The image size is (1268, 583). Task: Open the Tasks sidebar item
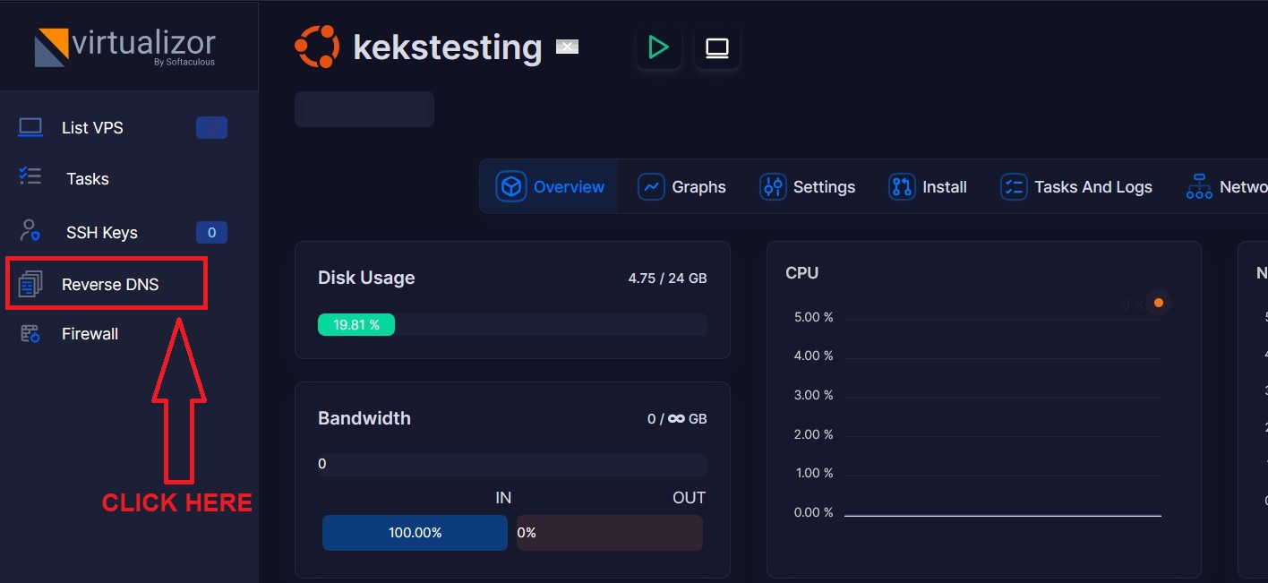tap(88, 179)
